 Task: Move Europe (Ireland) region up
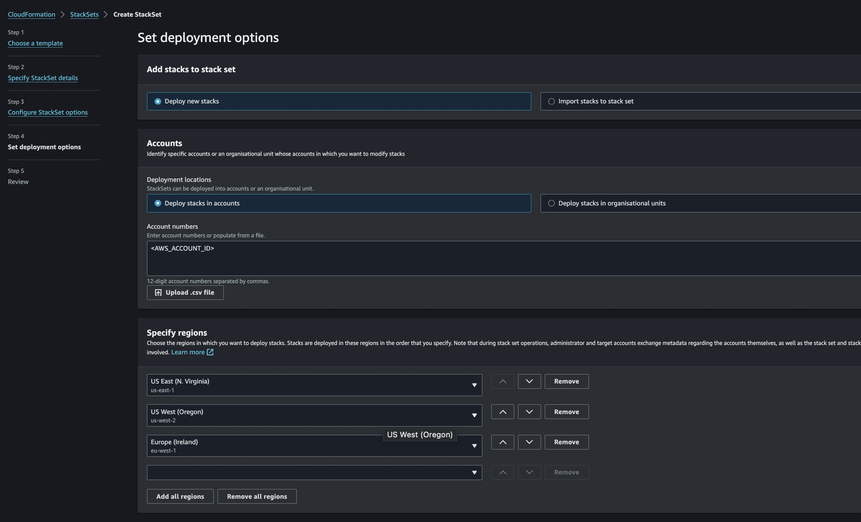click(502, 442)
